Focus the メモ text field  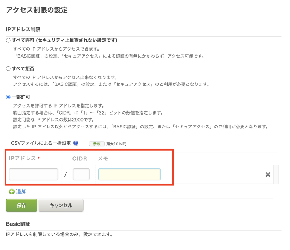coord(129,174)
